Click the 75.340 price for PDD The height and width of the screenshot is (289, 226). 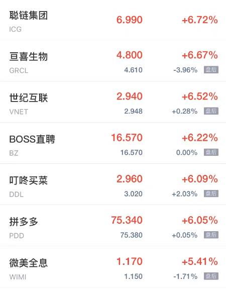tap(127, 220)
